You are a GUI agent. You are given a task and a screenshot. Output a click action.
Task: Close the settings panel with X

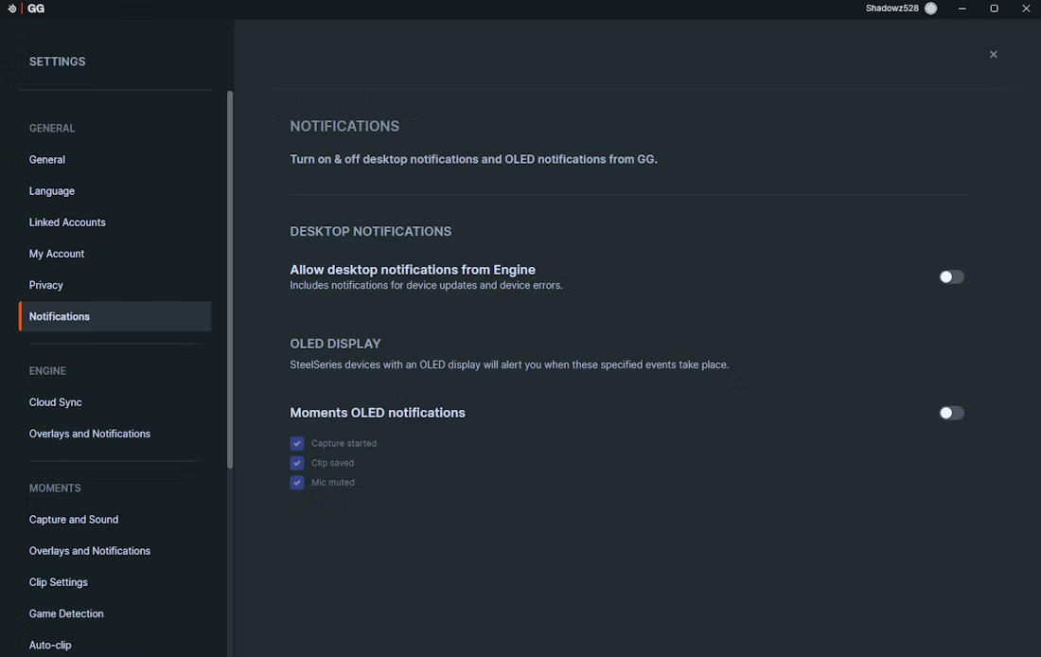993,55
